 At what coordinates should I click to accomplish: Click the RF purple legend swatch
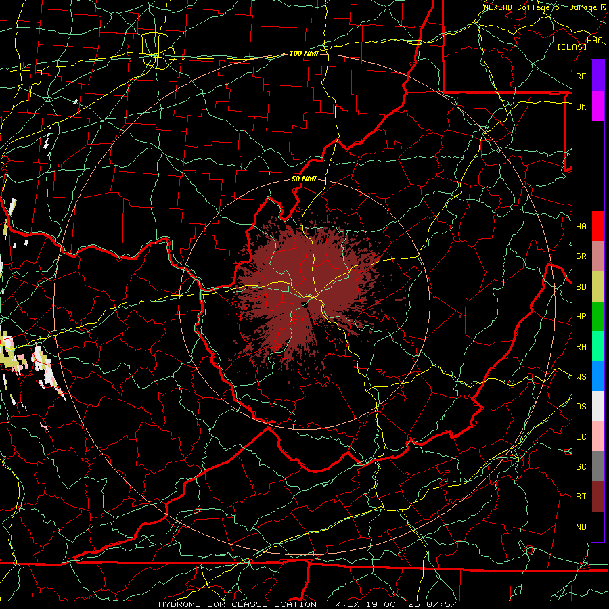tap(597, 76)
